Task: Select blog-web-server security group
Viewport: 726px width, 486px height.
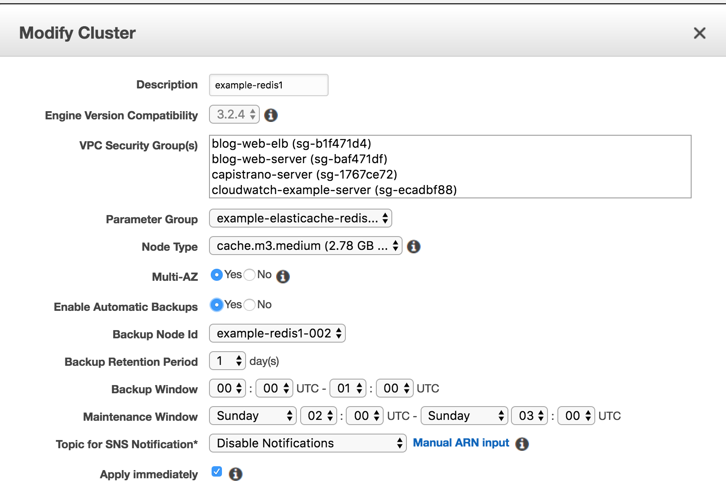Action: 450,159
